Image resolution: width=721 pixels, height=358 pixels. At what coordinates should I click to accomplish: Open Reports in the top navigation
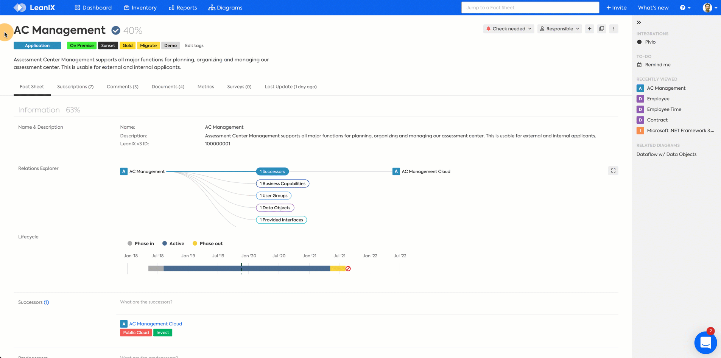(183, 8)
